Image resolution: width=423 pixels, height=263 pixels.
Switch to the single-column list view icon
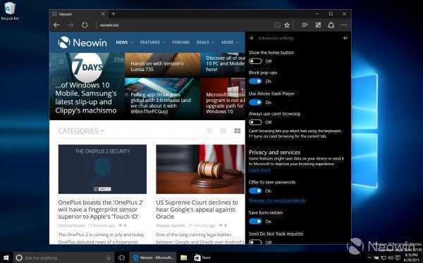pyautogui.click(x=209, y=131)
